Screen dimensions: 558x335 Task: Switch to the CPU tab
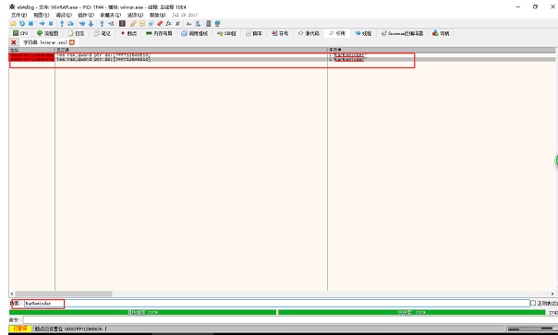(20, 33)
